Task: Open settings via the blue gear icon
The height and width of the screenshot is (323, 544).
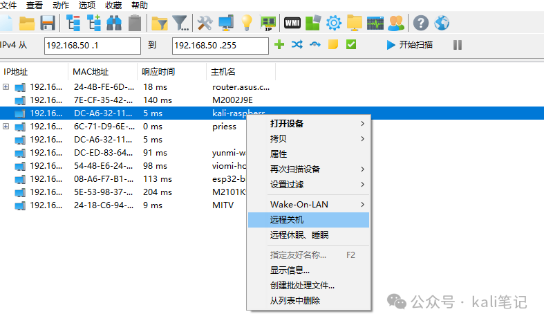Action: tap(334, 23)
